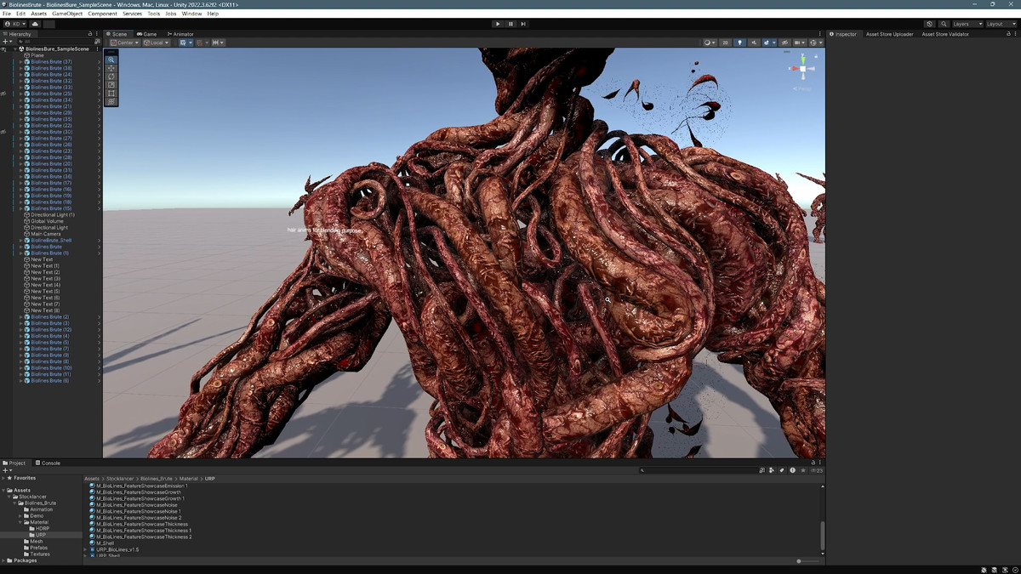Collapse the Material folder
Viewport: 1021px width, 574px height.
tap(20, 522)
